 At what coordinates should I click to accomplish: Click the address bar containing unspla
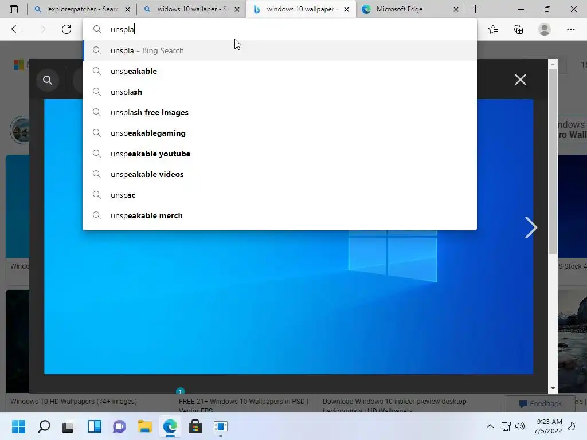[x=280, y=29]
